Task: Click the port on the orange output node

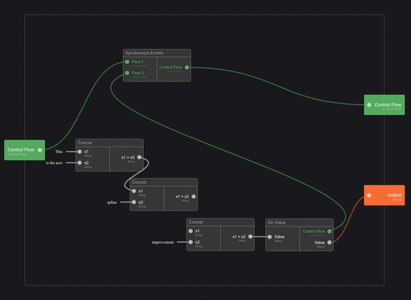Action: 369,195
